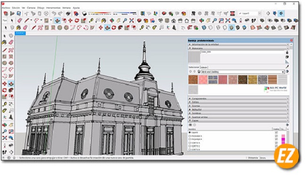306x175 pixels.
Task: Choose the Polygon tool in the left tool palette
Action: pos(11,63)
